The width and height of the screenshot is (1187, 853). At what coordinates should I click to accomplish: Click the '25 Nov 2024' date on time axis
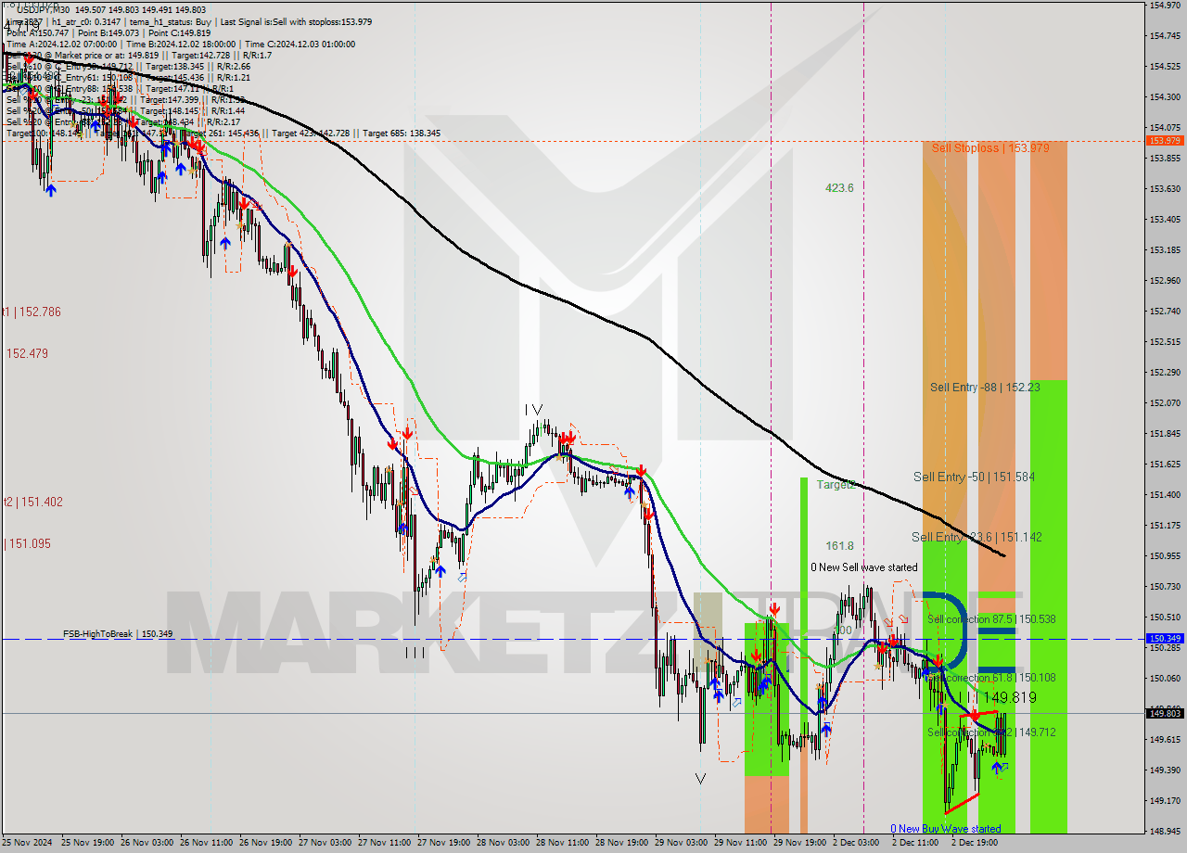(28, 843)
